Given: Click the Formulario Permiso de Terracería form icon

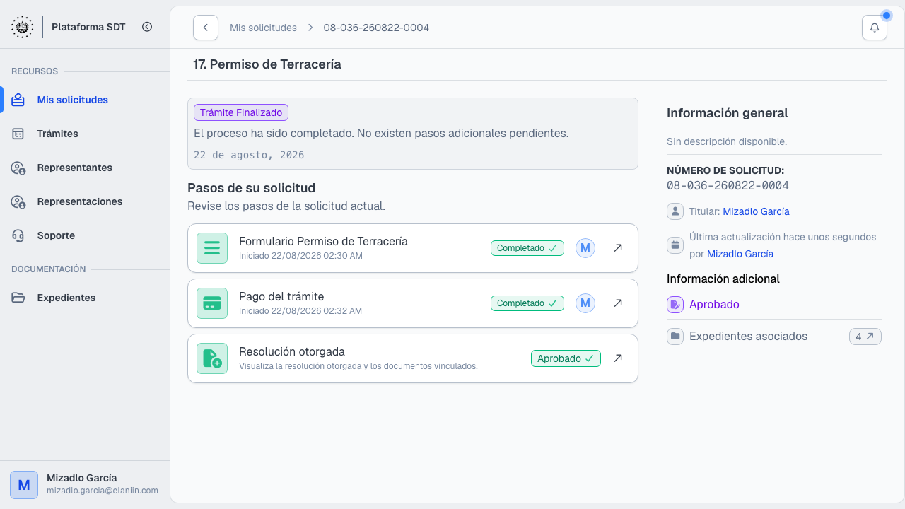Looking at the screenshot, I should 212,248.
